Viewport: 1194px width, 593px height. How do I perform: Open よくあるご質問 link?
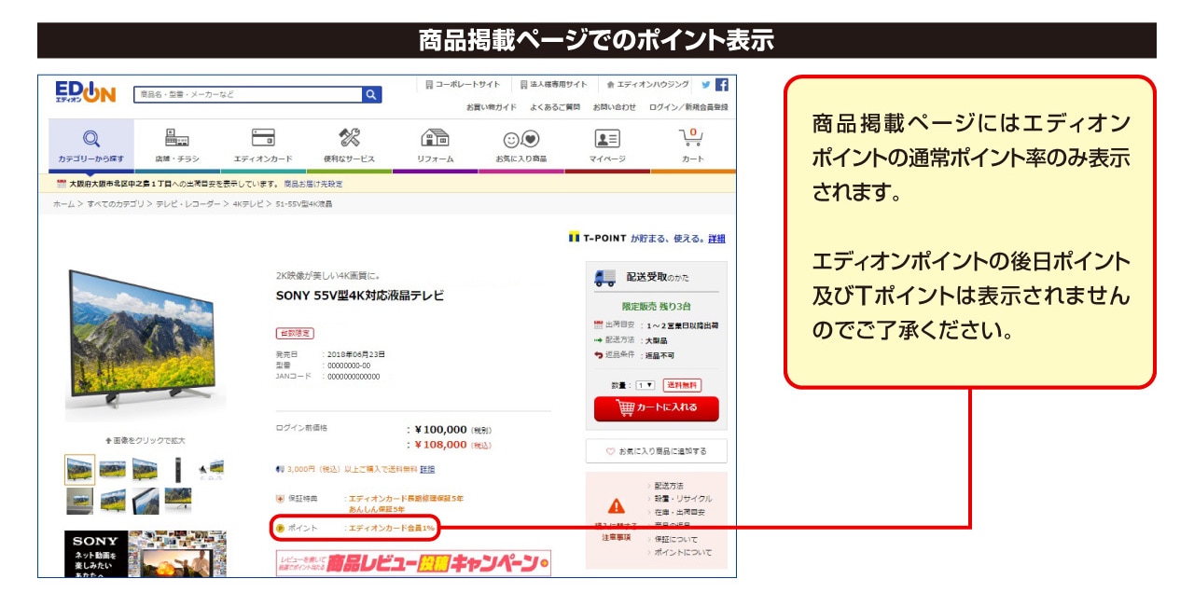tap(555, 107)
